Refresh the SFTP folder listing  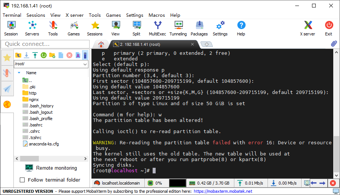click(x=44, y=55)
